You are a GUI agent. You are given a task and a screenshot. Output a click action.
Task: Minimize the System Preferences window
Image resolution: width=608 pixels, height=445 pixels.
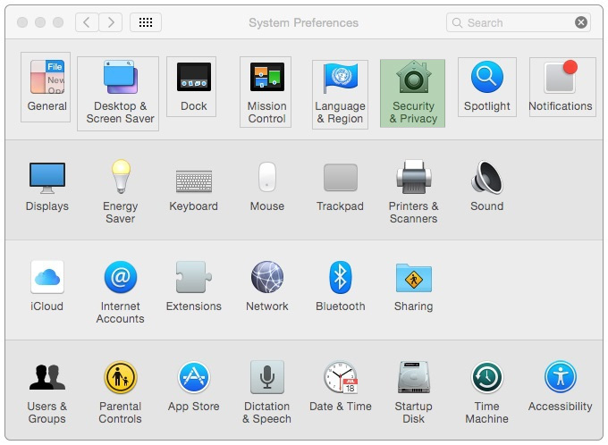tap(40, 22)
